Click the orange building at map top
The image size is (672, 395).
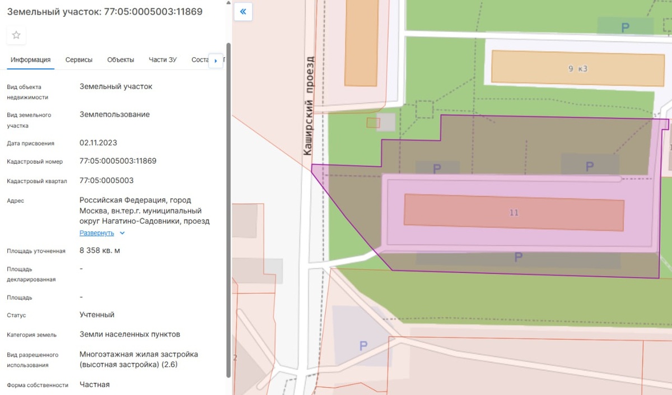pos(362,43)
